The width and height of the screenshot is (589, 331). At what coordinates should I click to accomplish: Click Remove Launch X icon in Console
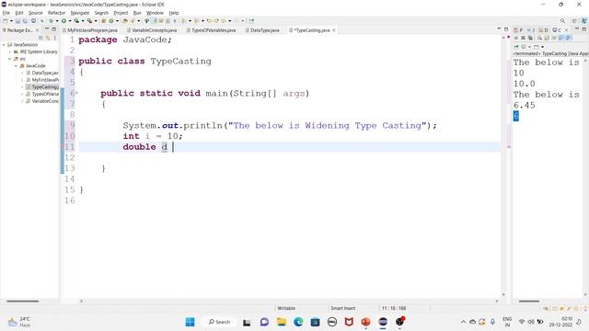tap(523, 38)
